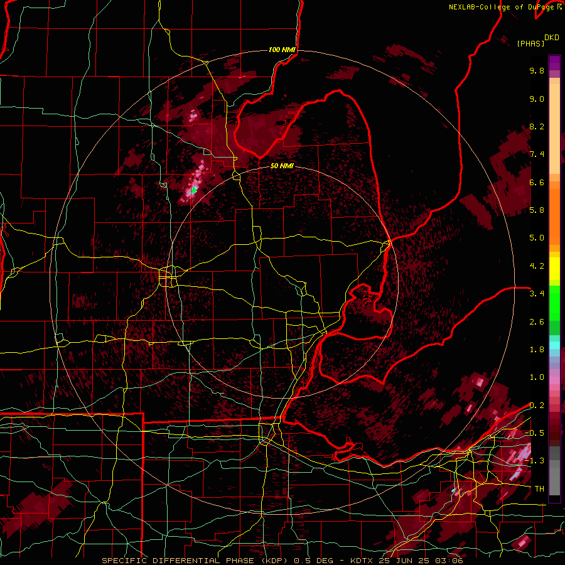
Task: Pick the green segment of the color bar
Action: 554,303
